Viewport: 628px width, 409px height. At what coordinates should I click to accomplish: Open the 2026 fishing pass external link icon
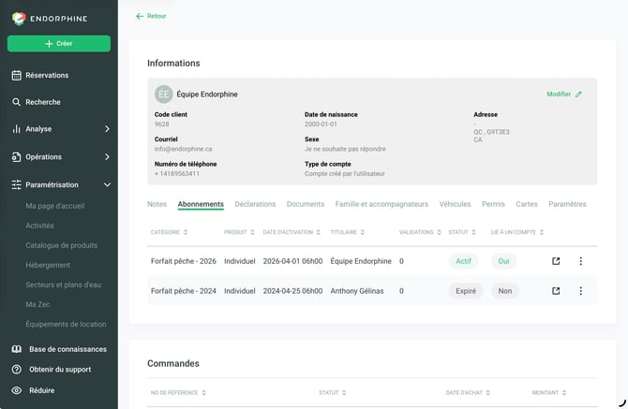pyautogui.click(x=556, y=261)
